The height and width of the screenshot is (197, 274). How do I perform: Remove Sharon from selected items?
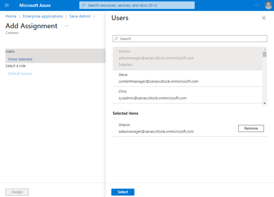pyautogui.click(x=251, y=128)
